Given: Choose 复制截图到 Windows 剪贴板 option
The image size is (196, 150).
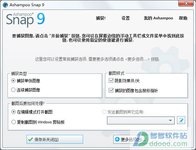Looking at the screenshot, I should pyautogui.click(x=13, y=122).
